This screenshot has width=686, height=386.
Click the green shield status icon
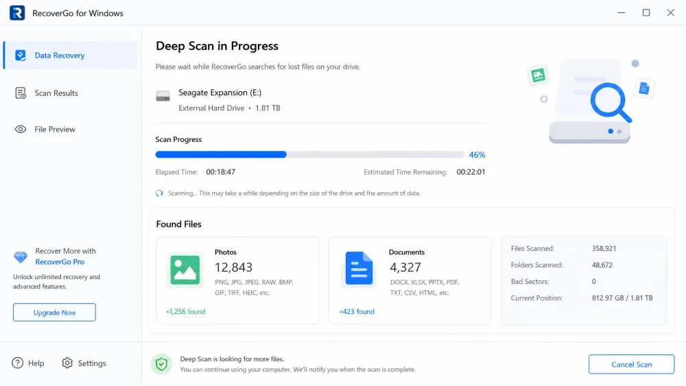161,363
